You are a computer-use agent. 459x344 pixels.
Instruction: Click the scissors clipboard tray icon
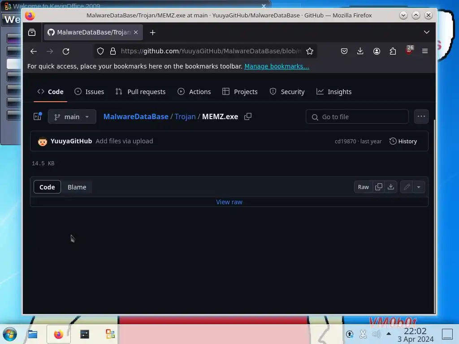point(363,334)
